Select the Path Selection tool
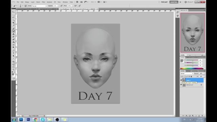Viewport: 217px width, 122px height. click(x=14, y=56)
